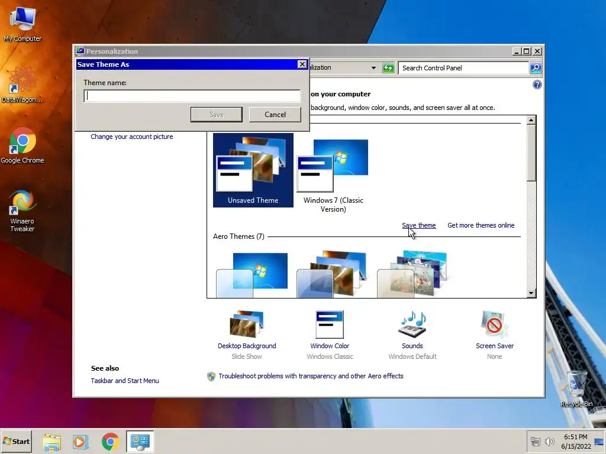Viewport: 606px width, 454px height.
Task: Open Taskbar and Start Menu link
Action: pyautogui.click(x=125, y=381)
